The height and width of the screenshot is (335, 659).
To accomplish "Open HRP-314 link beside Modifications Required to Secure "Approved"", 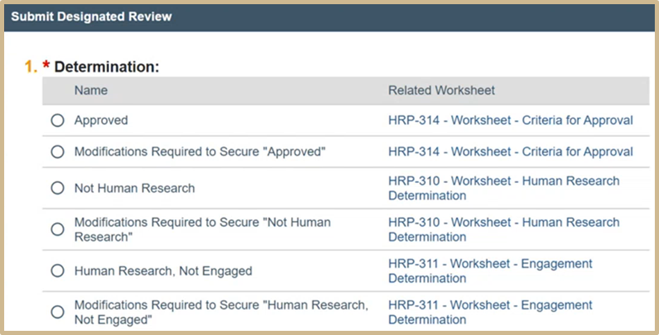I will click(x=510, y=152).
